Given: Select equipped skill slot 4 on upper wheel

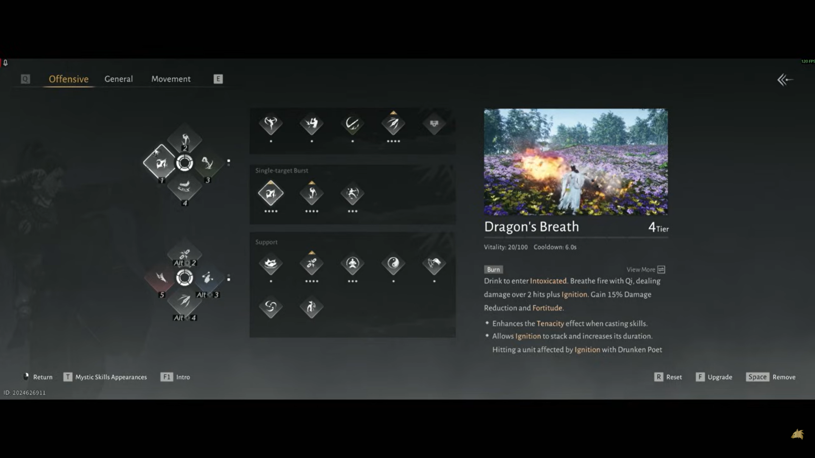Looking at the screenshot, I should (x=185, y=187).
